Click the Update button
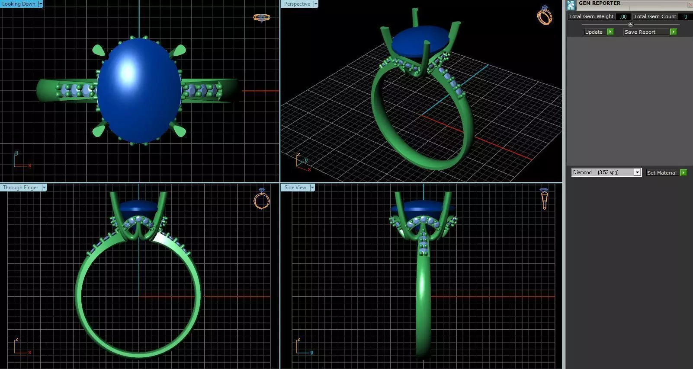This screenshot has height=369, width=693. (594, 32)
